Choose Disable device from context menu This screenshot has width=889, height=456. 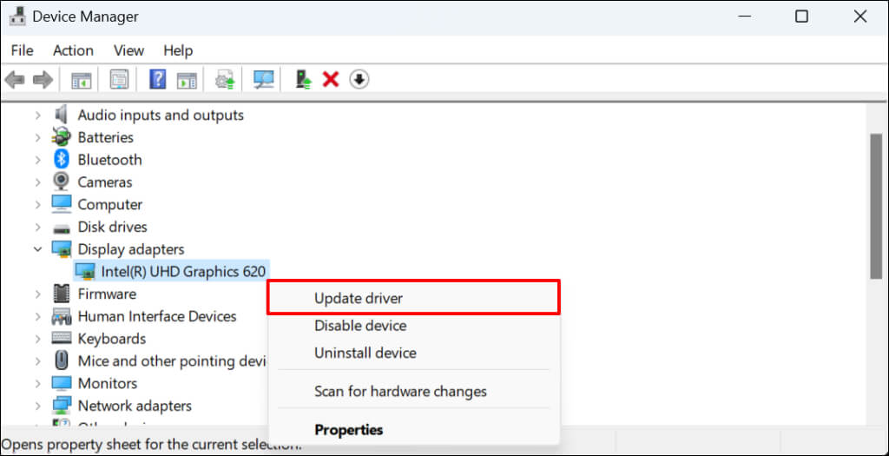click(413, 326)
